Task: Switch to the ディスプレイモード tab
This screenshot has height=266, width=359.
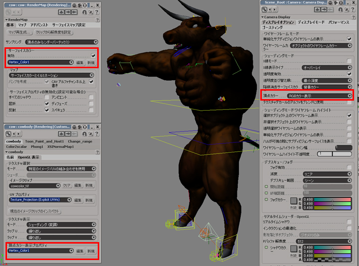Action: coord(311,23)
